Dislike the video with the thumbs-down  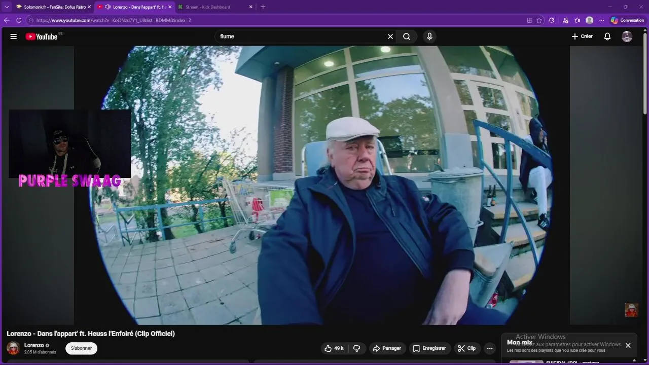coord(356,348)
